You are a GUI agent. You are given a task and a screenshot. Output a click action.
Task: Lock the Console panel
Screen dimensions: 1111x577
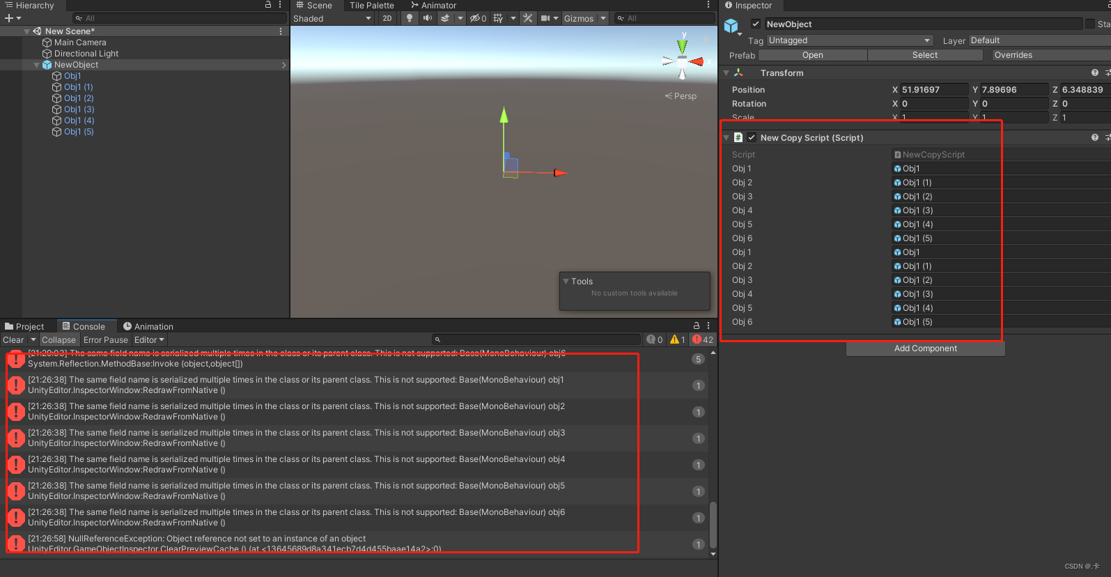[696, 325]
